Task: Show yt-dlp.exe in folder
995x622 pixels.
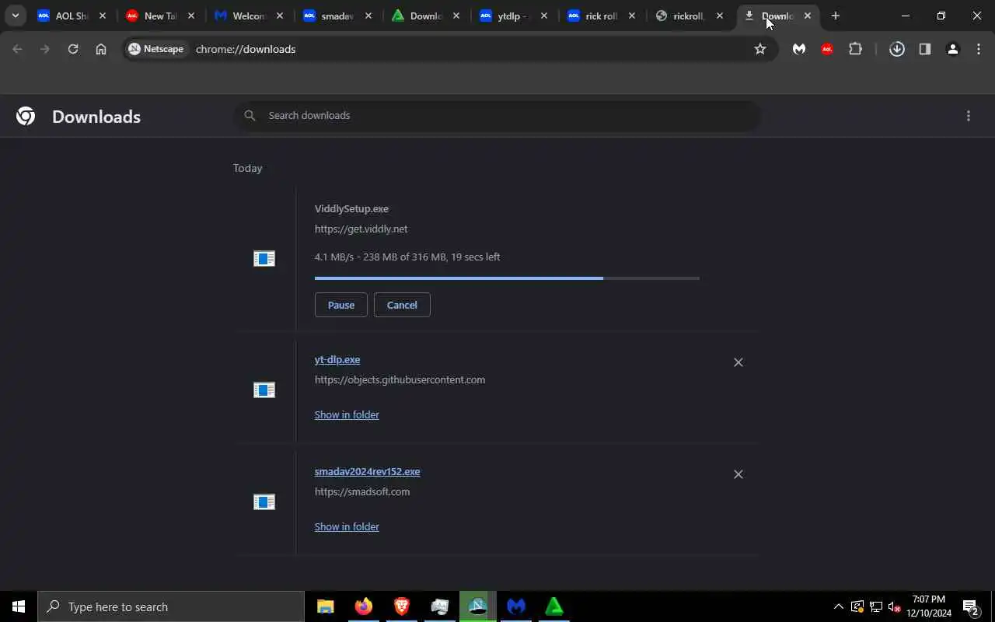Action: (347, 414)
